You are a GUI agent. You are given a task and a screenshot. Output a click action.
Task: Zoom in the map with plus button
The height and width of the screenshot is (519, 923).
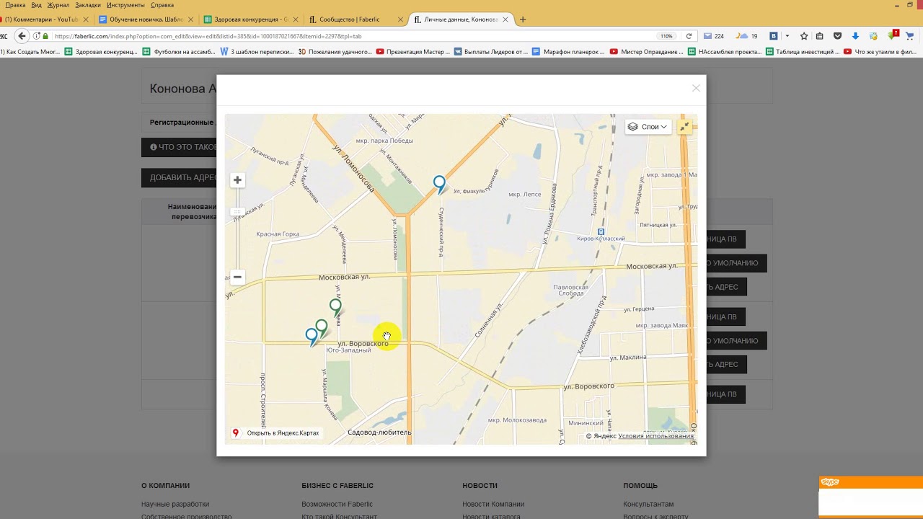[237, 180]
